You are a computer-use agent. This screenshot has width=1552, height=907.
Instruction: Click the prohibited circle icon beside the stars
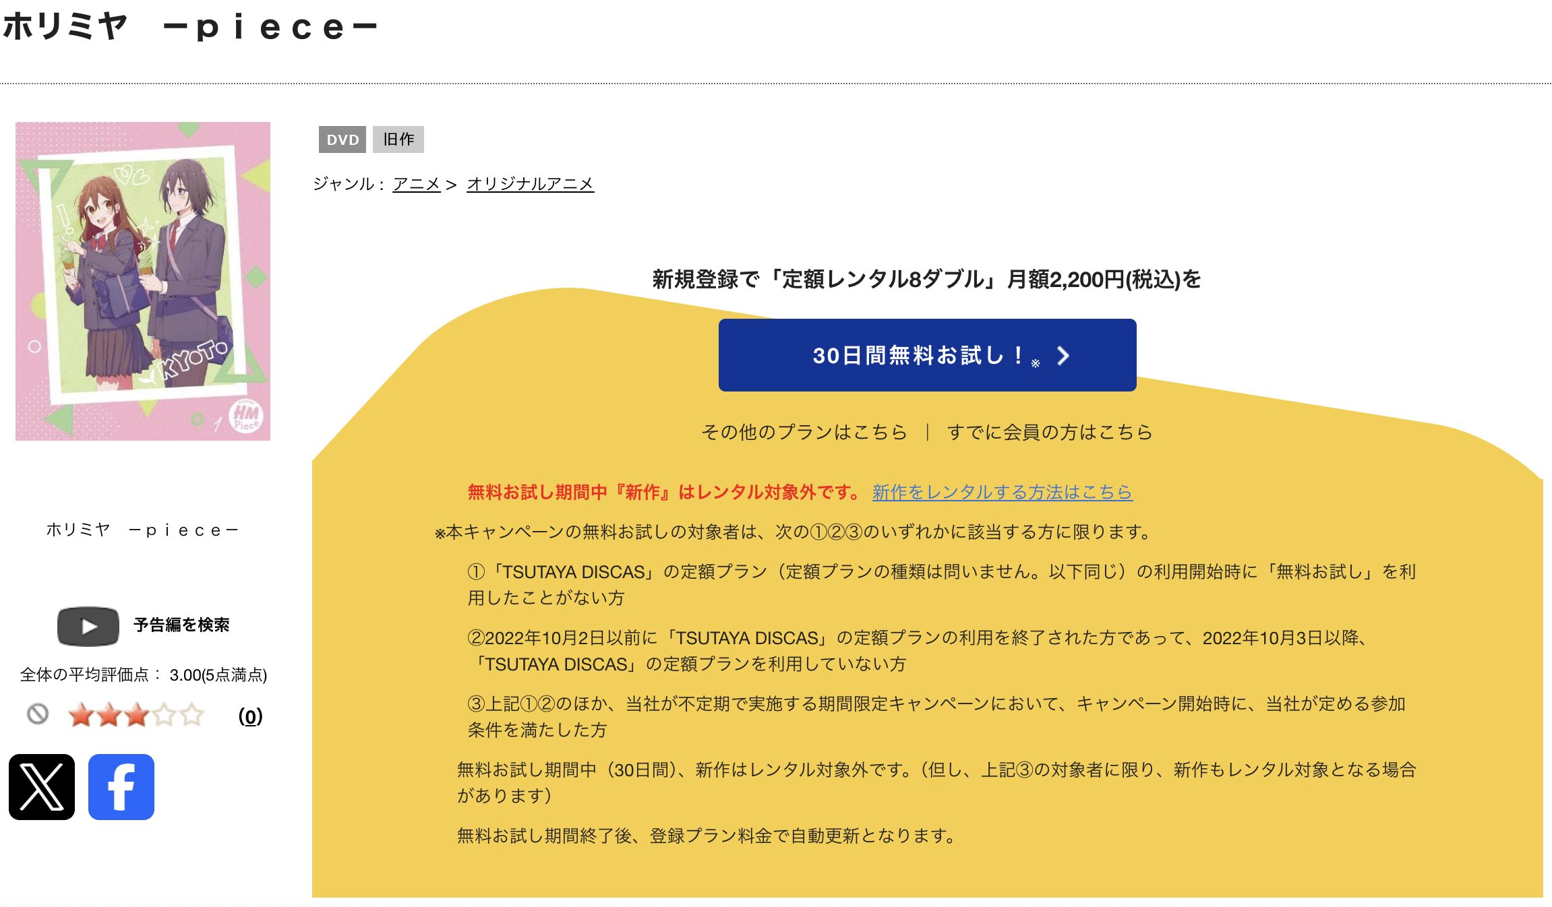click(38, 714)
